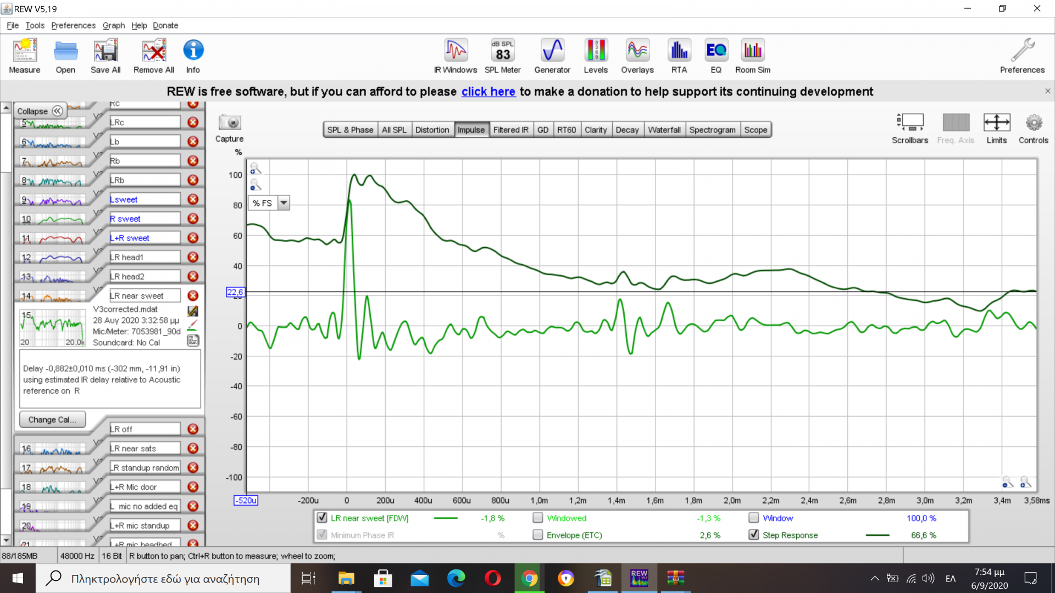This screenshot has width=1055, height=593.
Task: Click the taskbar volume icon
Action: click(928, 578)
